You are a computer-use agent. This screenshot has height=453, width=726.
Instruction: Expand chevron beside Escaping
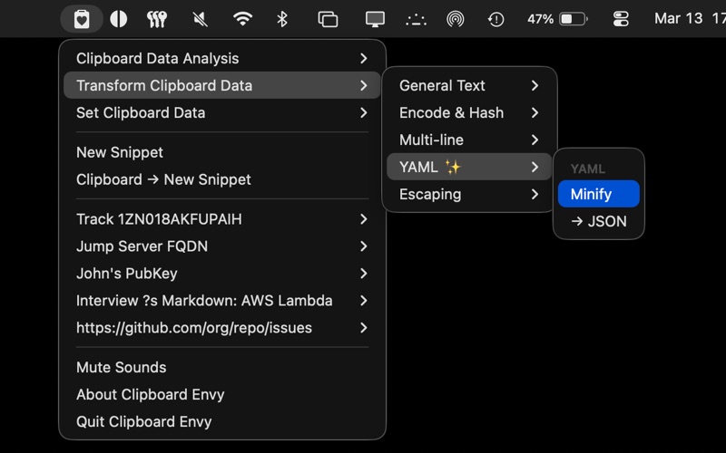click(x=535, y=194)
